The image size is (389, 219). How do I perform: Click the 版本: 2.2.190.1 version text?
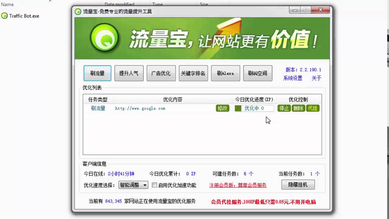(x=303, y=70)
